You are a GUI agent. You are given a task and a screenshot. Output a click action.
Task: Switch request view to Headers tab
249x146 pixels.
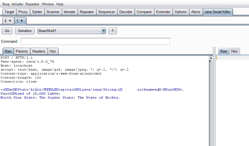39,51
